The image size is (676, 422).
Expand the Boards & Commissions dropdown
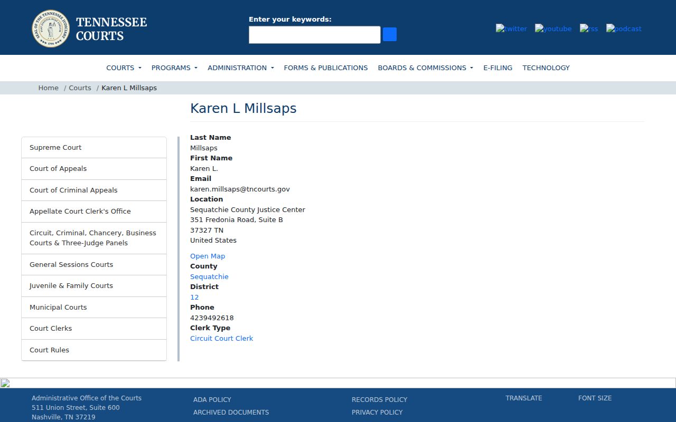[425, 68]
